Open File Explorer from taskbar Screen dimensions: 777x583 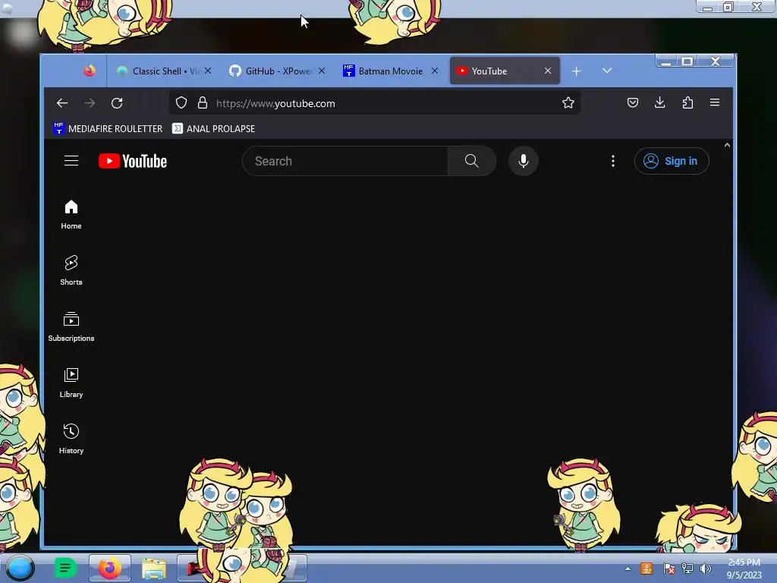pyautogui.click(x=153, y=568)
